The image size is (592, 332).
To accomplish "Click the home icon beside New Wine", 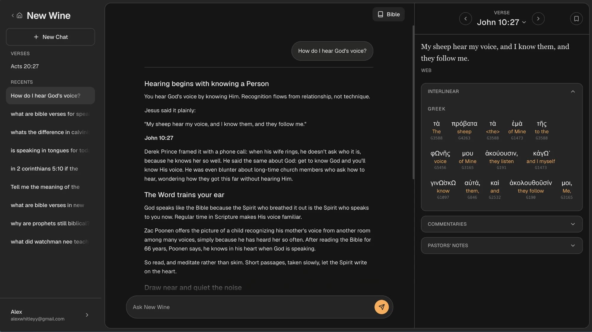I will tap(20, 15).
